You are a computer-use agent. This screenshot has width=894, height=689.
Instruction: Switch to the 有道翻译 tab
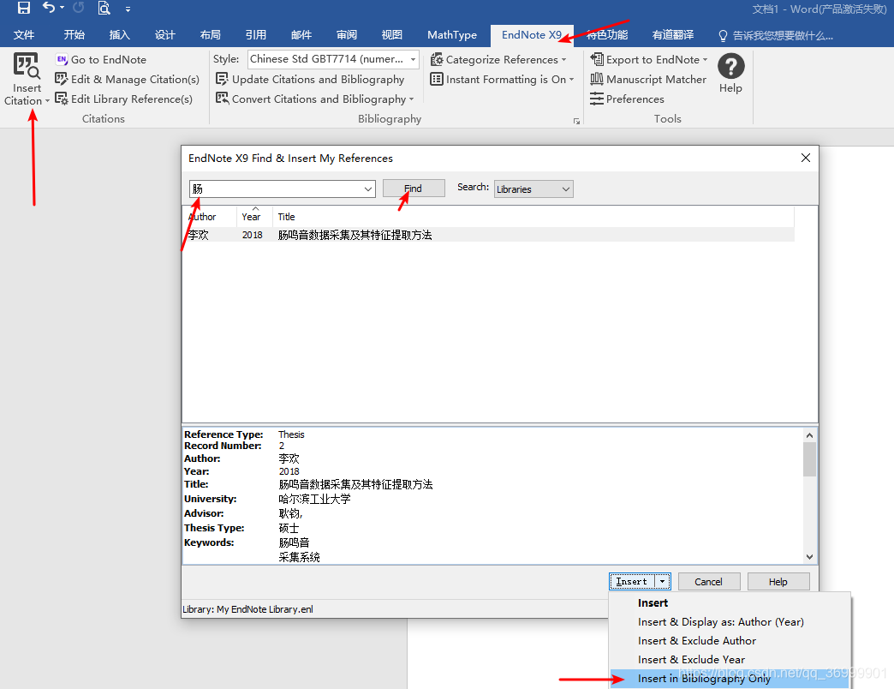tap(673, 35)
